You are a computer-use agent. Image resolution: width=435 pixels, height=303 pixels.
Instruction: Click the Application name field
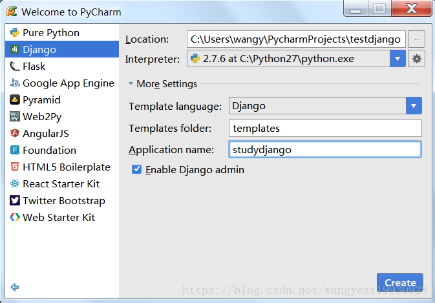[x=325, y=150]
